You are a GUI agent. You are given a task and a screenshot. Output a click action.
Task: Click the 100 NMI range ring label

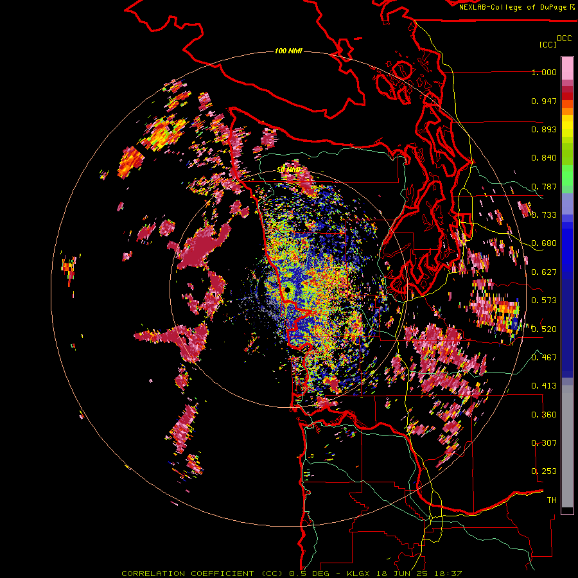coord(288,51)
